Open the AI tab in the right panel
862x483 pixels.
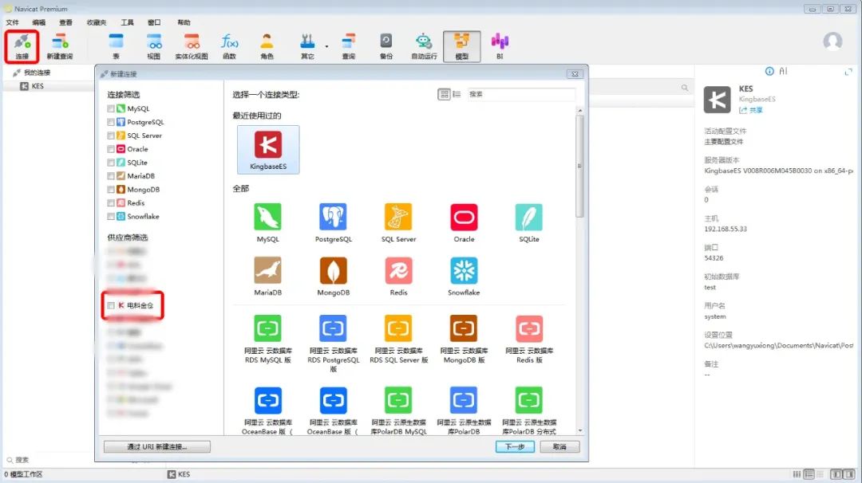point(783,72)
